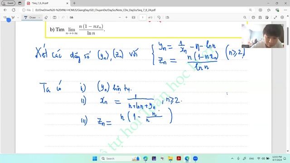This screenshot has width=290, height=163.
Task: Zoom in with plus button
Action: 126,17
